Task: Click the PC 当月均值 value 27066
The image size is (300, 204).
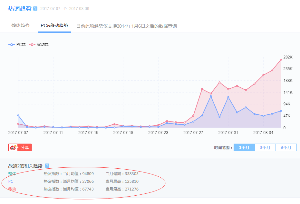Action: click(88, 182)
